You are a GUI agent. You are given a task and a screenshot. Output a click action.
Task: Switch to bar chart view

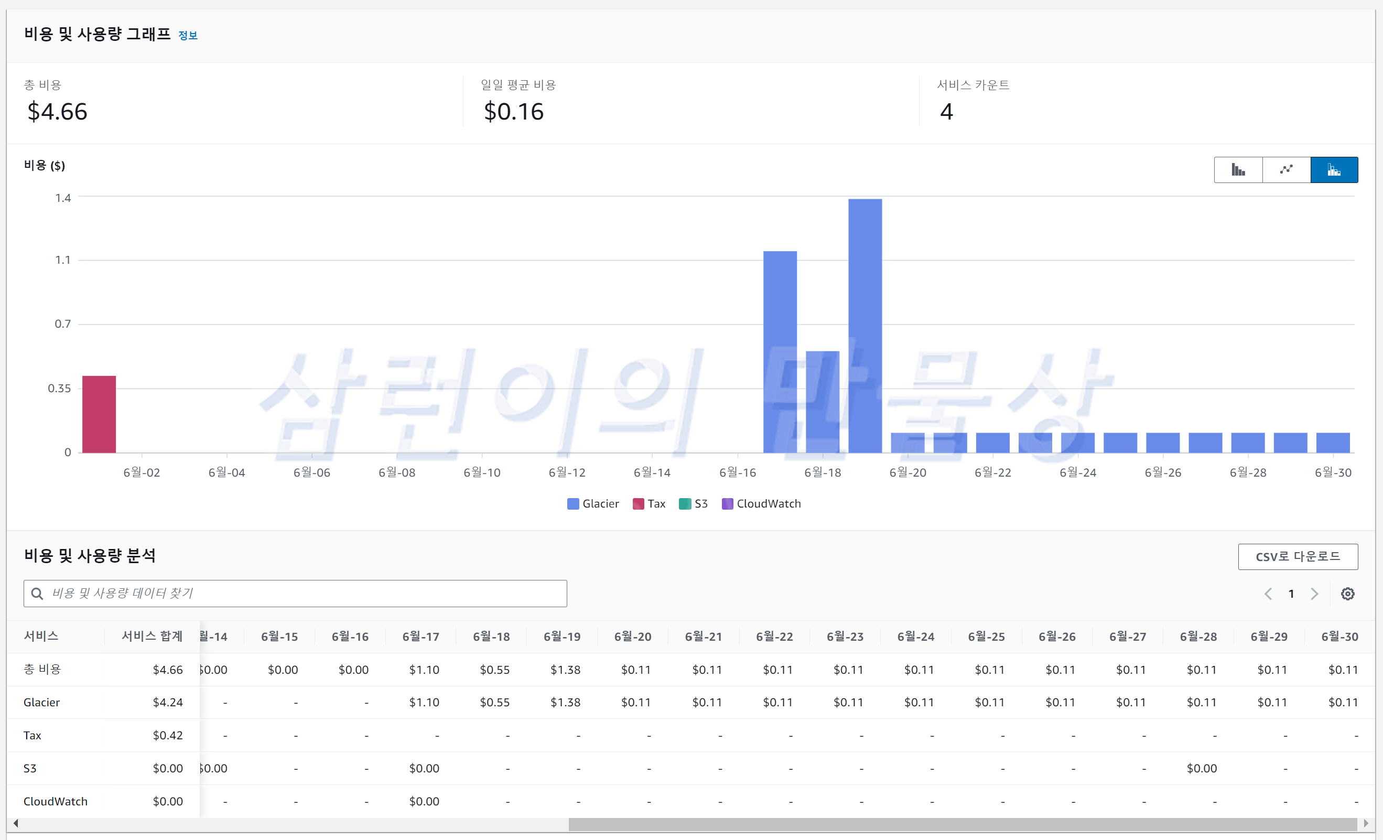1238,169
